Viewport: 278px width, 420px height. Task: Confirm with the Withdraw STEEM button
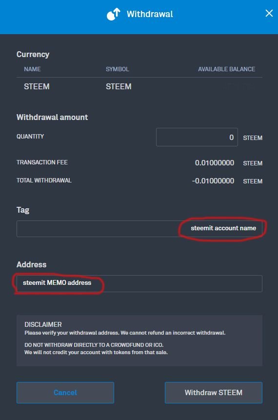tap(214, 392)
